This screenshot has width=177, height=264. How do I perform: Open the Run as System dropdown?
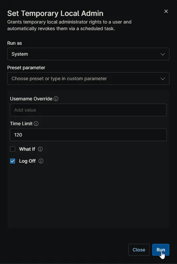click(x=88, y=54)
